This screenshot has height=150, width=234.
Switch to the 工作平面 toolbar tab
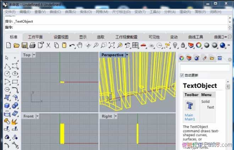(x=35, y=37)
